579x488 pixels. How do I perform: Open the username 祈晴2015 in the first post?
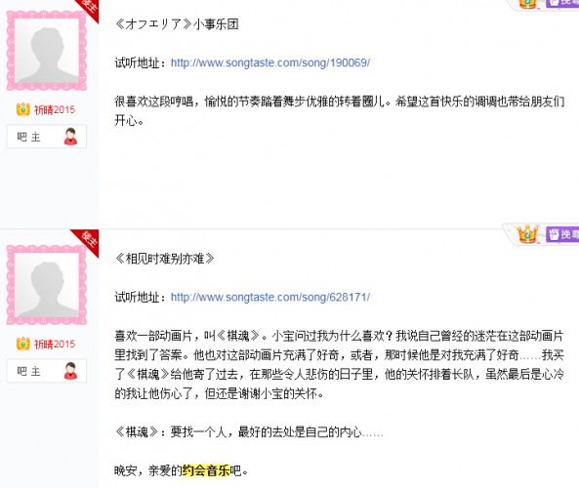click(55, 109)
